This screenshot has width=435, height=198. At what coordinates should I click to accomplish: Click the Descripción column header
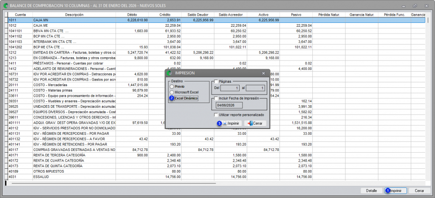click(x=74, y=15)
